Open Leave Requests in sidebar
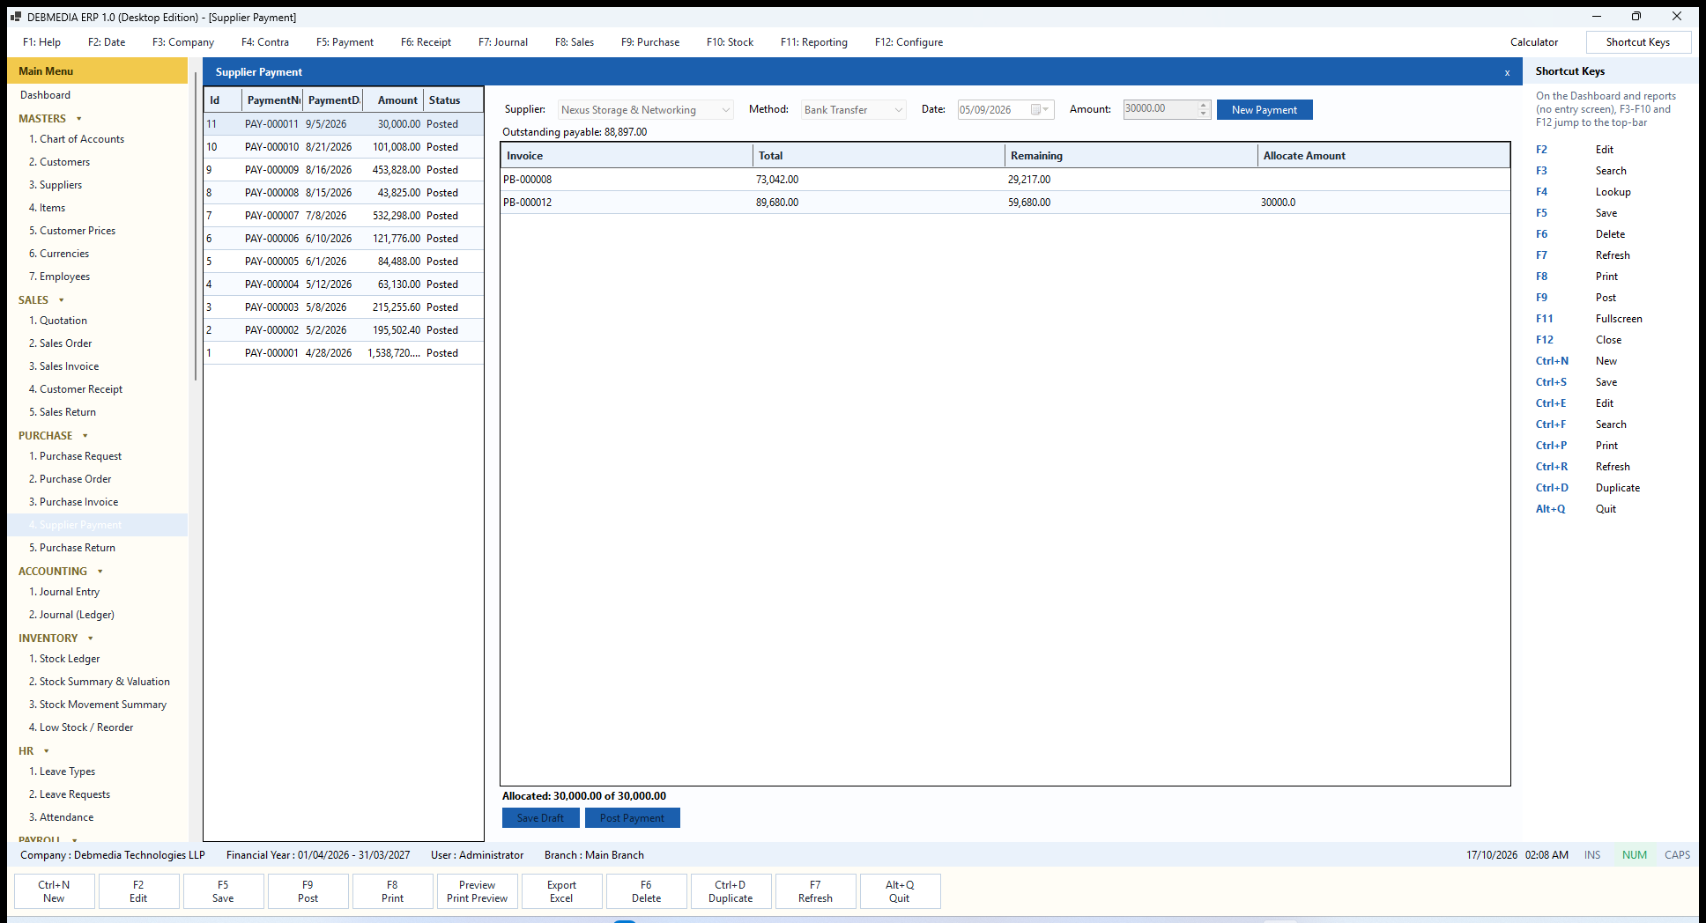This screenshot has height=923, width=1706. [x=70, y=794]
